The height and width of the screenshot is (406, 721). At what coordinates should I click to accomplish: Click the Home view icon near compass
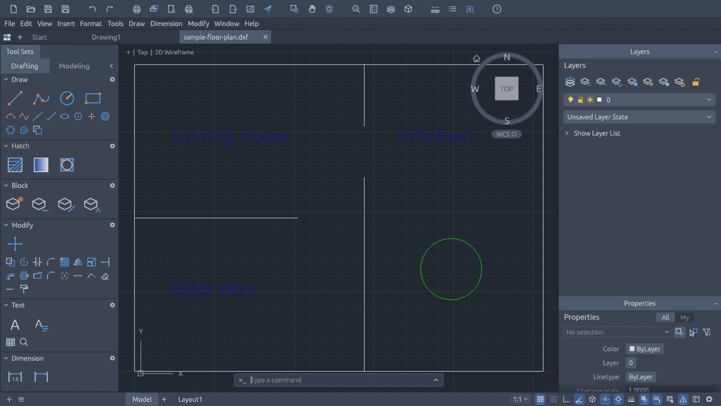pos(477,59)
